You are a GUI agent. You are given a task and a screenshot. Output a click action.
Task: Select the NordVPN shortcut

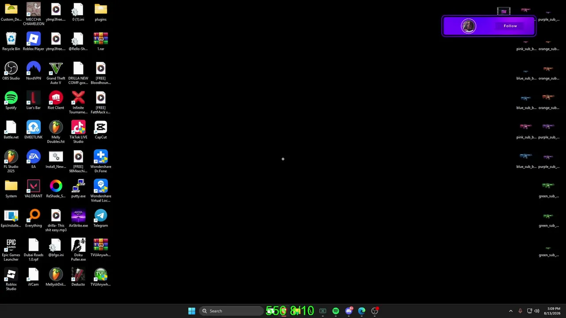(34, 71)
